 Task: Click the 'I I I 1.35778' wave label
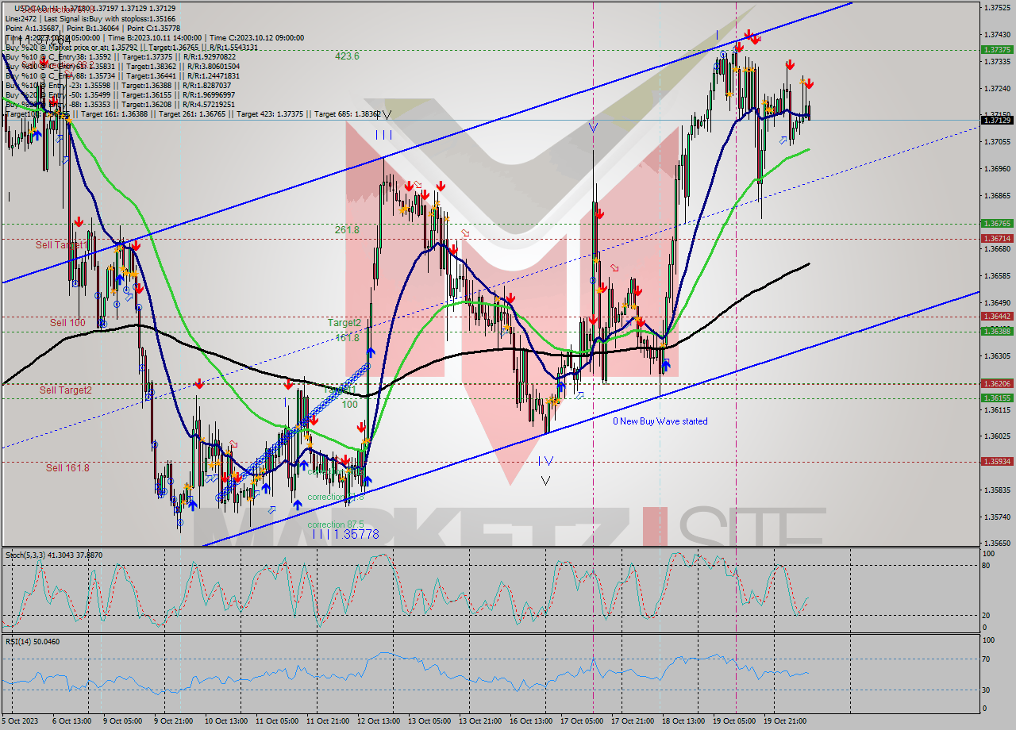[345, 535]
